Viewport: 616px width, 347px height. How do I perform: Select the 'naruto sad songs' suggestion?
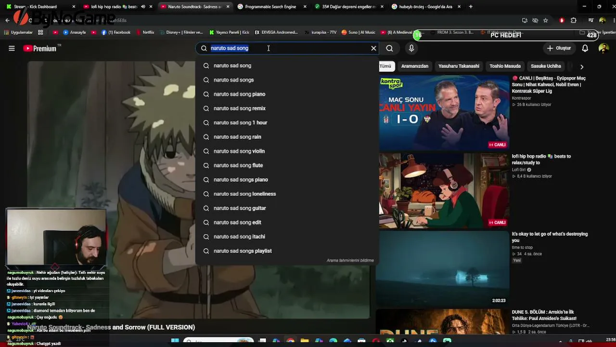(x=287, y=80)
